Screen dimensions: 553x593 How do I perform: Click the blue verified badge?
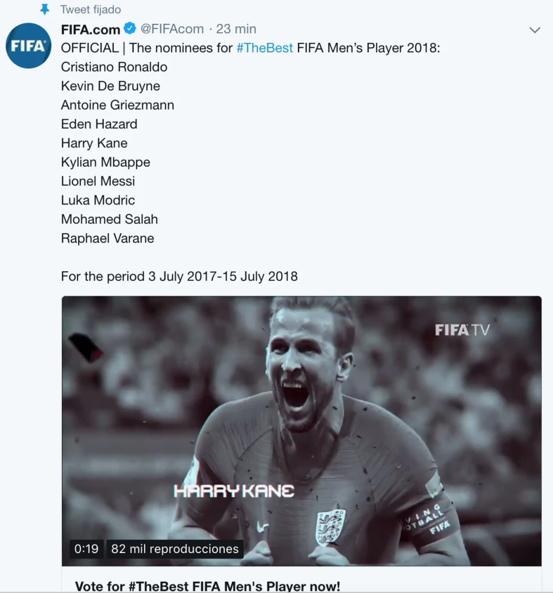[130, 29]
